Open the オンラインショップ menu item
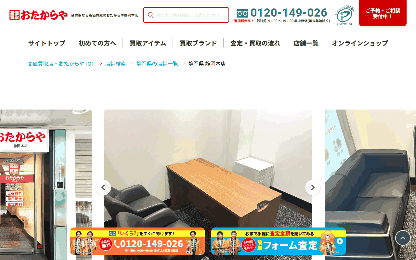Image resolution: width=416 pixels, height=260 pixels. click(360, 43)
